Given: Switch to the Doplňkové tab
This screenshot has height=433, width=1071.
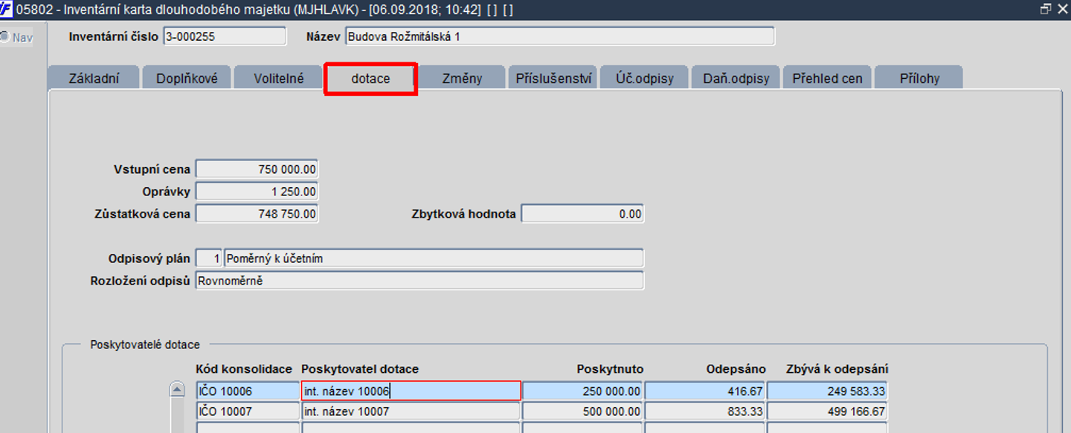Looking at the screenshot, I should [x=187, y=78].
